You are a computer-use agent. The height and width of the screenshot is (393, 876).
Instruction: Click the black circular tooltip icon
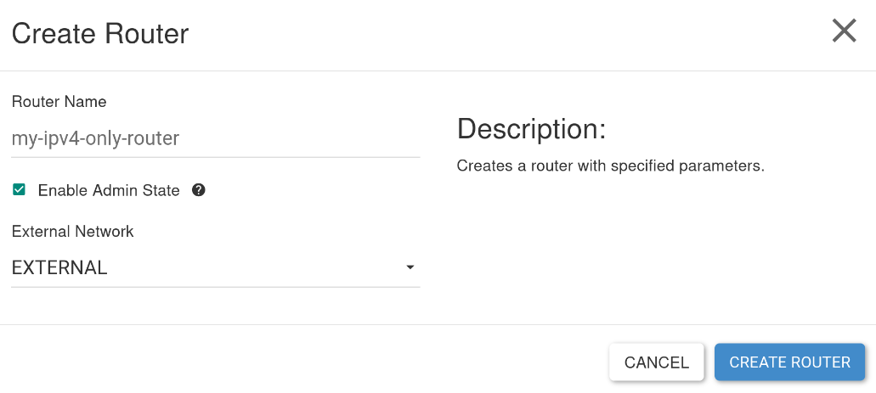click(198, 190)
